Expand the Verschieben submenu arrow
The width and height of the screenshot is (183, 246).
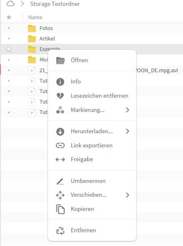(x=128, y=195)
